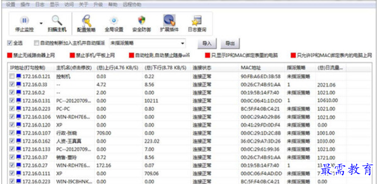Check the box for host 172.16.0.121
The width and height of the screenshot is (377, 184).
[x=12, y=76]
